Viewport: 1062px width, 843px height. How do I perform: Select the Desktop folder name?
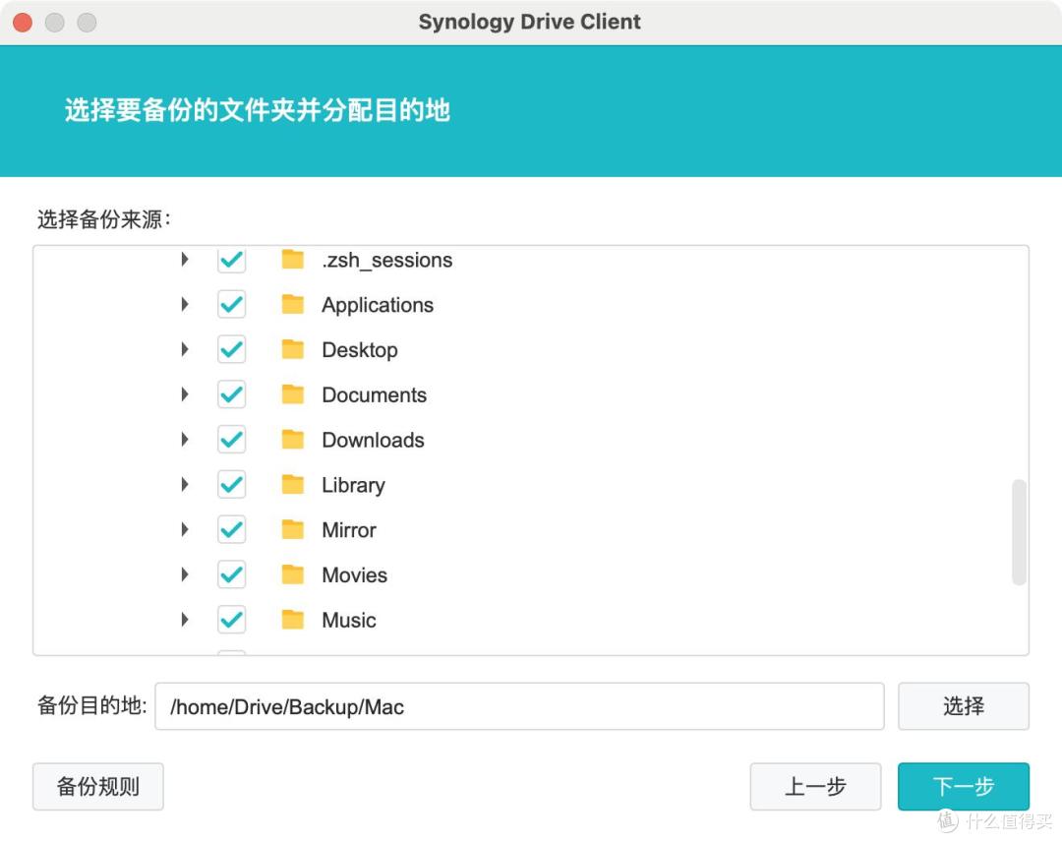click(x=360, y=349)
